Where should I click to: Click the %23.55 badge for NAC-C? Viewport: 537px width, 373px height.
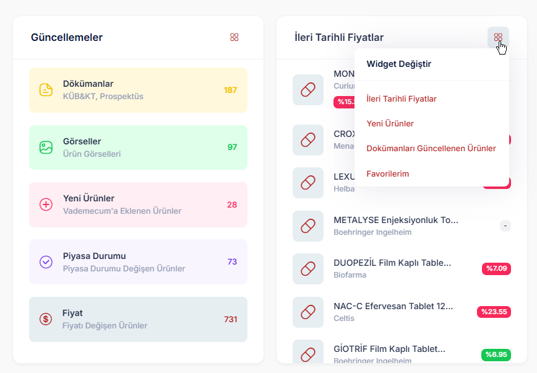[494, 312]
